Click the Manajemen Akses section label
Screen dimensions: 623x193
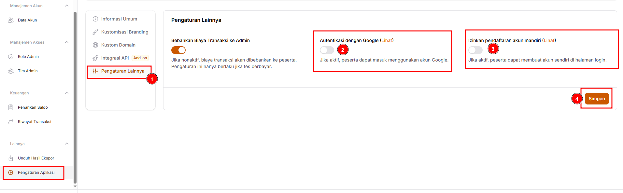click(x=27, y=42)
